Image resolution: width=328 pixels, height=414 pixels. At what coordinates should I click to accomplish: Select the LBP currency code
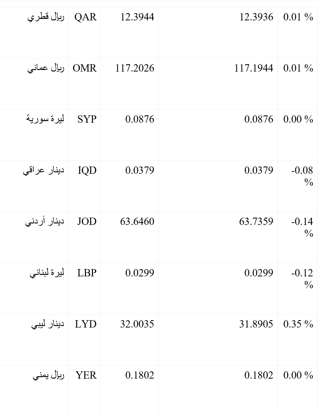click(x=87, y=273)
